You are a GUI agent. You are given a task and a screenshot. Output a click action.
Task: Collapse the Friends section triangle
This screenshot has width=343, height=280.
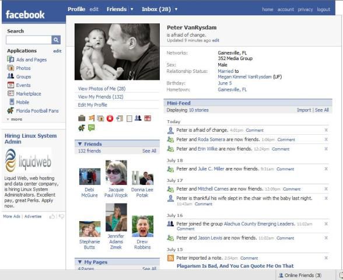tap(80, 143)
